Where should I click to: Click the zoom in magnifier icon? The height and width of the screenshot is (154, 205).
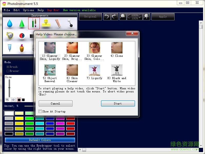(146, 17)
